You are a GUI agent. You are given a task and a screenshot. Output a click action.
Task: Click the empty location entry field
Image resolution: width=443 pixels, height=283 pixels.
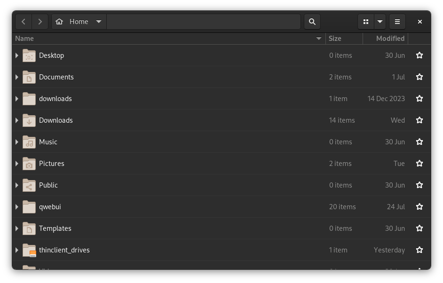pyautogui.click(x=204, y=22)
